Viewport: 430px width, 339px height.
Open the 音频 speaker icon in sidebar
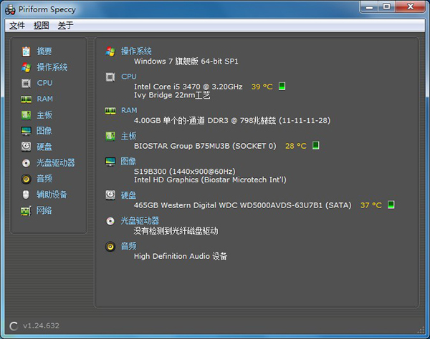tap(26, 179)
